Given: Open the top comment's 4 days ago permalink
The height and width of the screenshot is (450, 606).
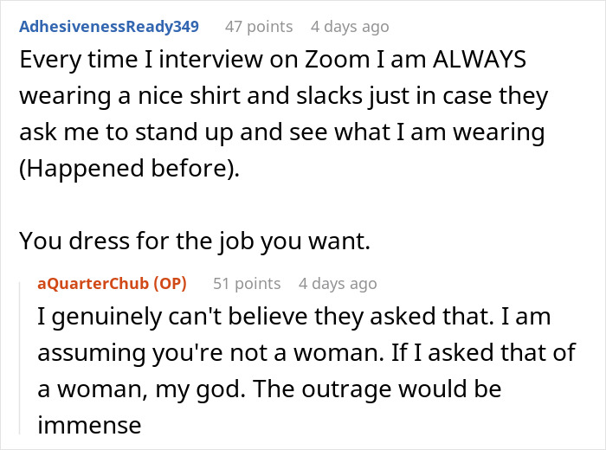Looking at the screenshot, I should point(350,27).
